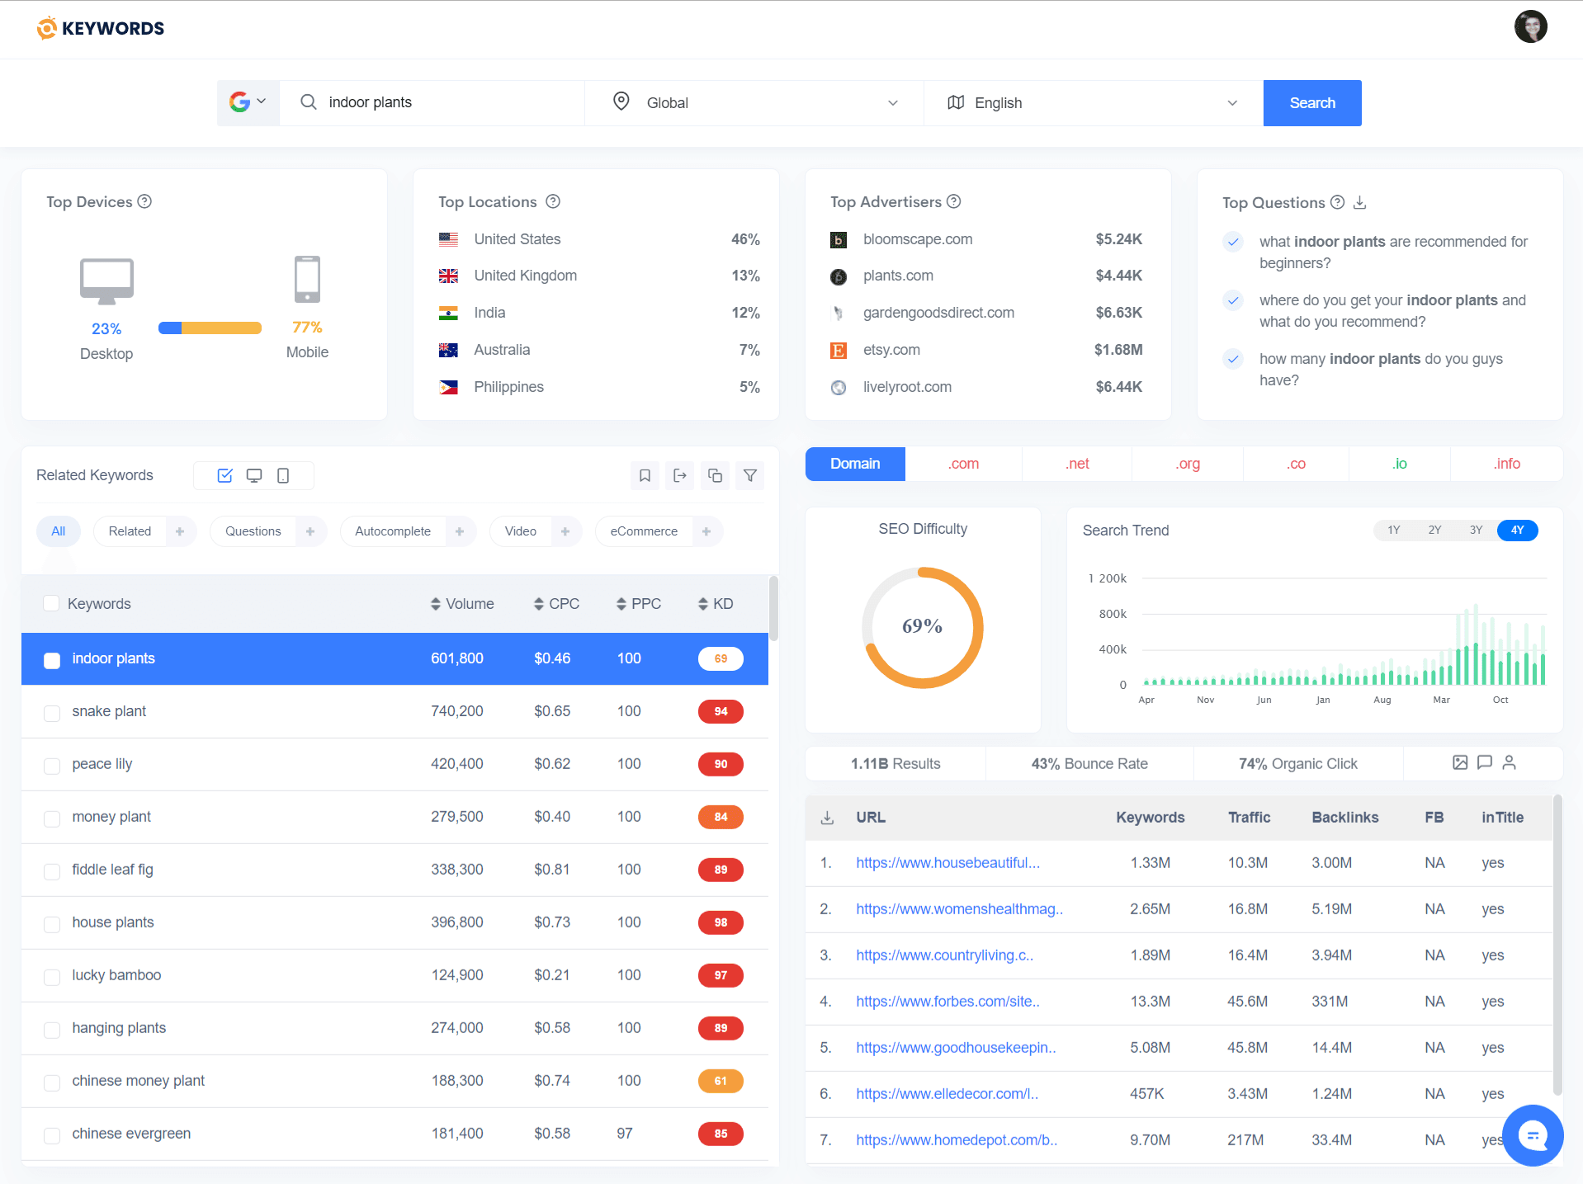Click the bookmark icon in Related Keywords
Viewport: 1583px width, 1184px height.
point(645,475)
